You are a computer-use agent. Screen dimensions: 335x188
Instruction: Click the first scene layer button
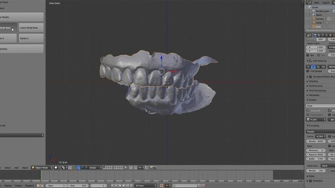pos(104,167)
